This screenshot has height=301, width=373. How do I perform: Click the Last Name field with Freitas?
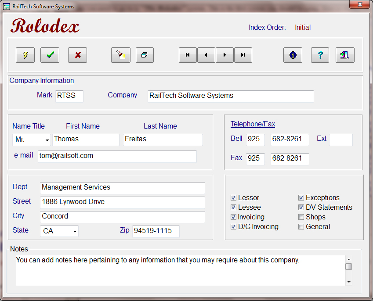(163, 140)
